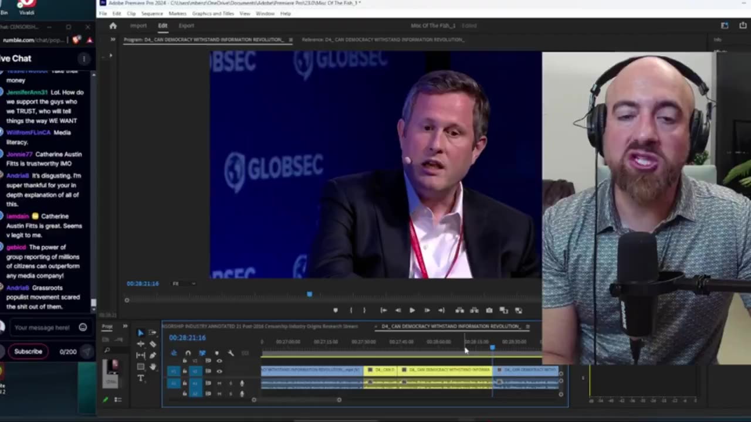Switch to the Import tab
This screenshot has width=751, height=422.
[x=138, y=26]
